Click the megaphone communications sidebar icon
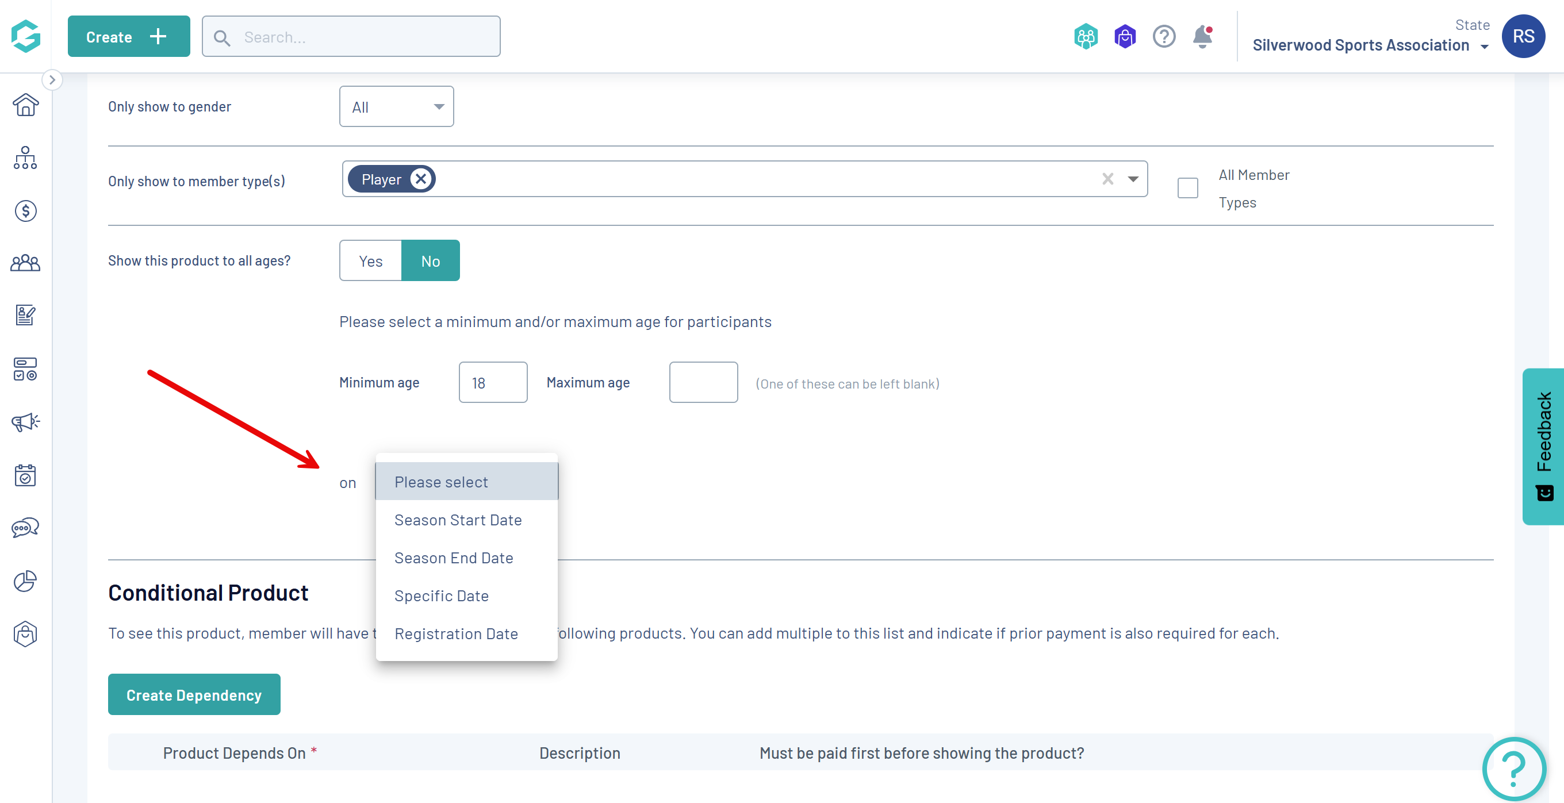This screenshot has width=1564, height=803. (x=25, y=422)
